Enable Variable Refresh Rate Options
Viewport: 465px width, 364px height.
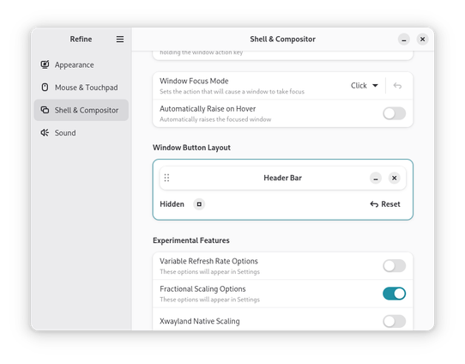(394, 266)
